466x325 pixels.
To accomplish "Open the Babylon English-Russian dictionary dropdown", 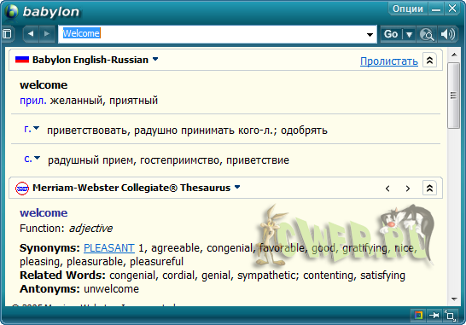I will pos(155,59).
